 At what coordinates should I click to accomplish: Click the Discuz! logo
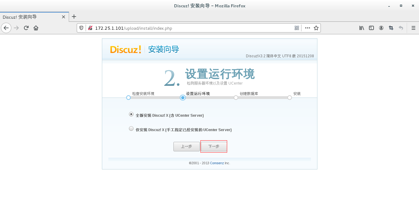pyautogui.click(x=126, y=49)
